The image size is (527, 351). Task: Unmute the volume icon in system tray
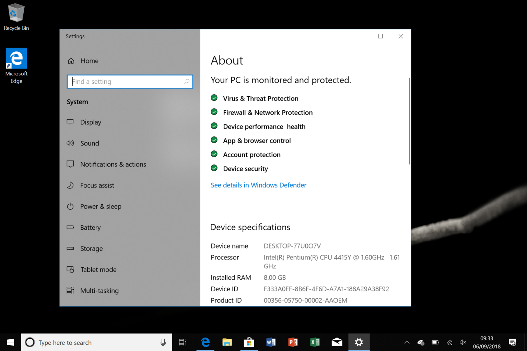click(463, 342)
